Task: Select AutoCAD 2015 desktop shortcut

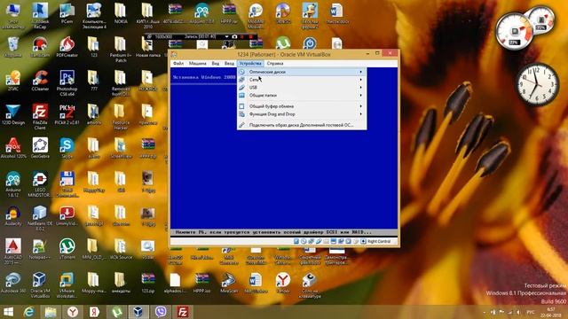Action: 13,252
